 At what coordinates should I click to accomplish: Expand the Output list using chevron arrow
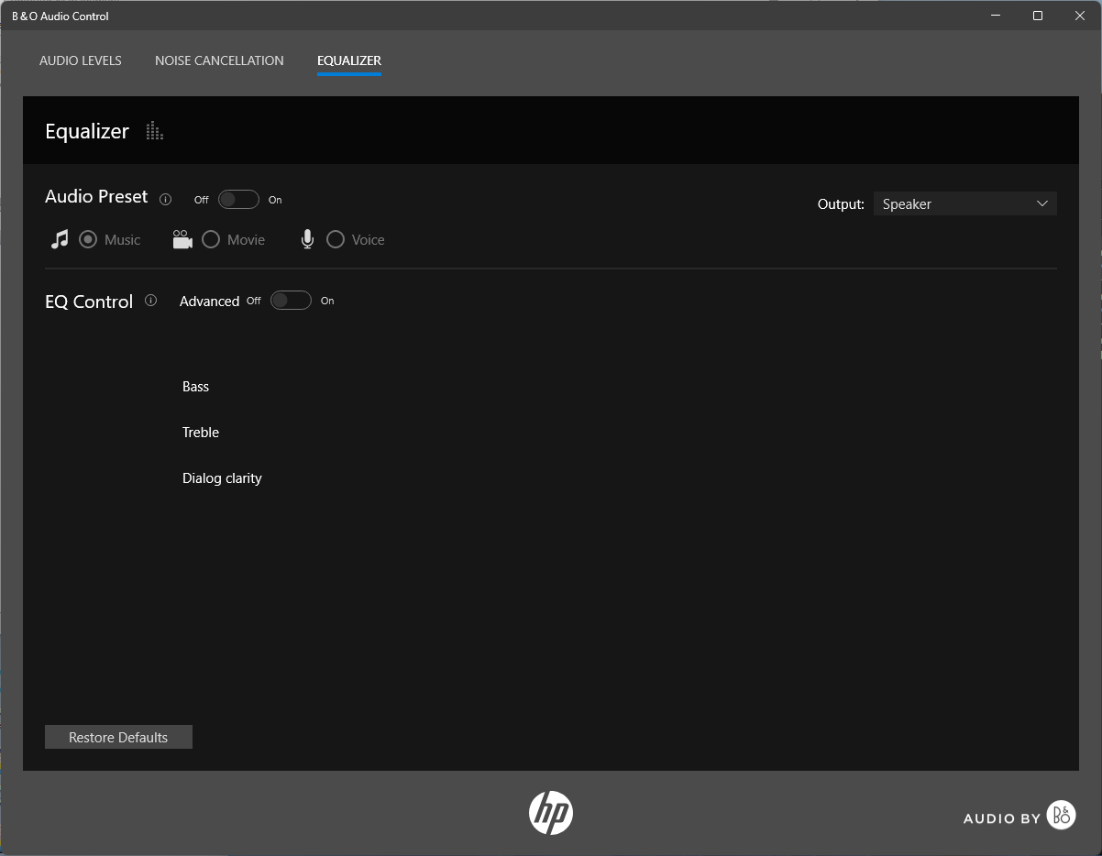[x=1041, y=204]
